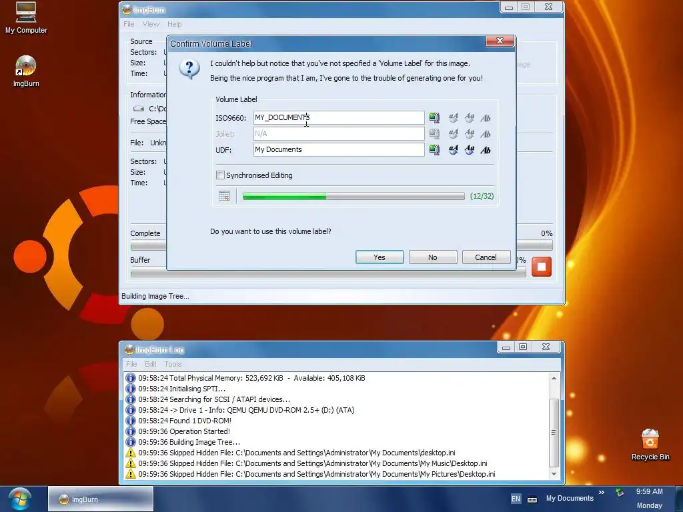This screenshot has height=512, width=683.
Task: Open the Windows Start orb
Action: pos(19,499)
